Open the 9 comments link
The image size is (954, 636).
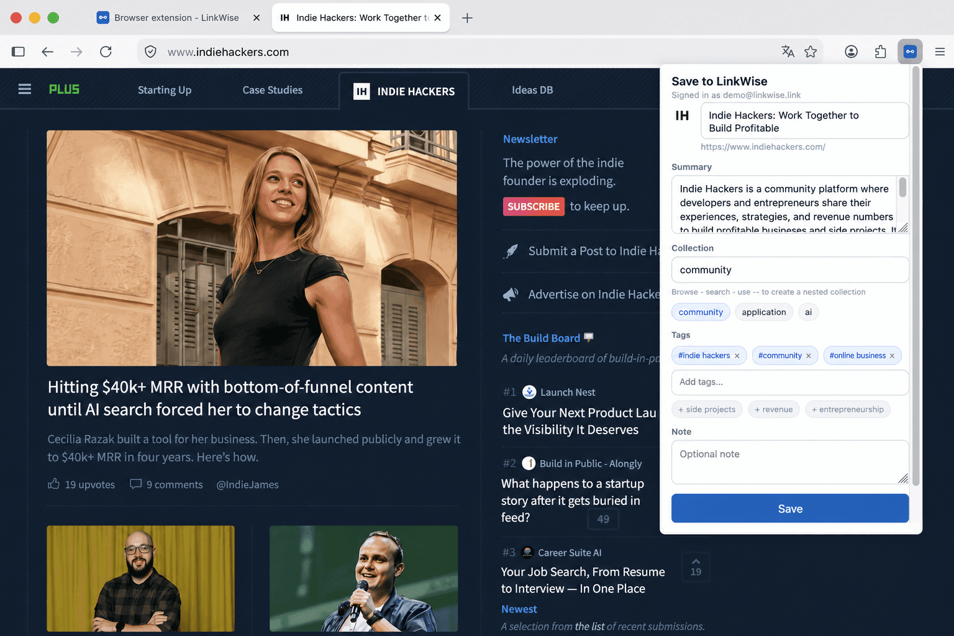tap(175, 484)
